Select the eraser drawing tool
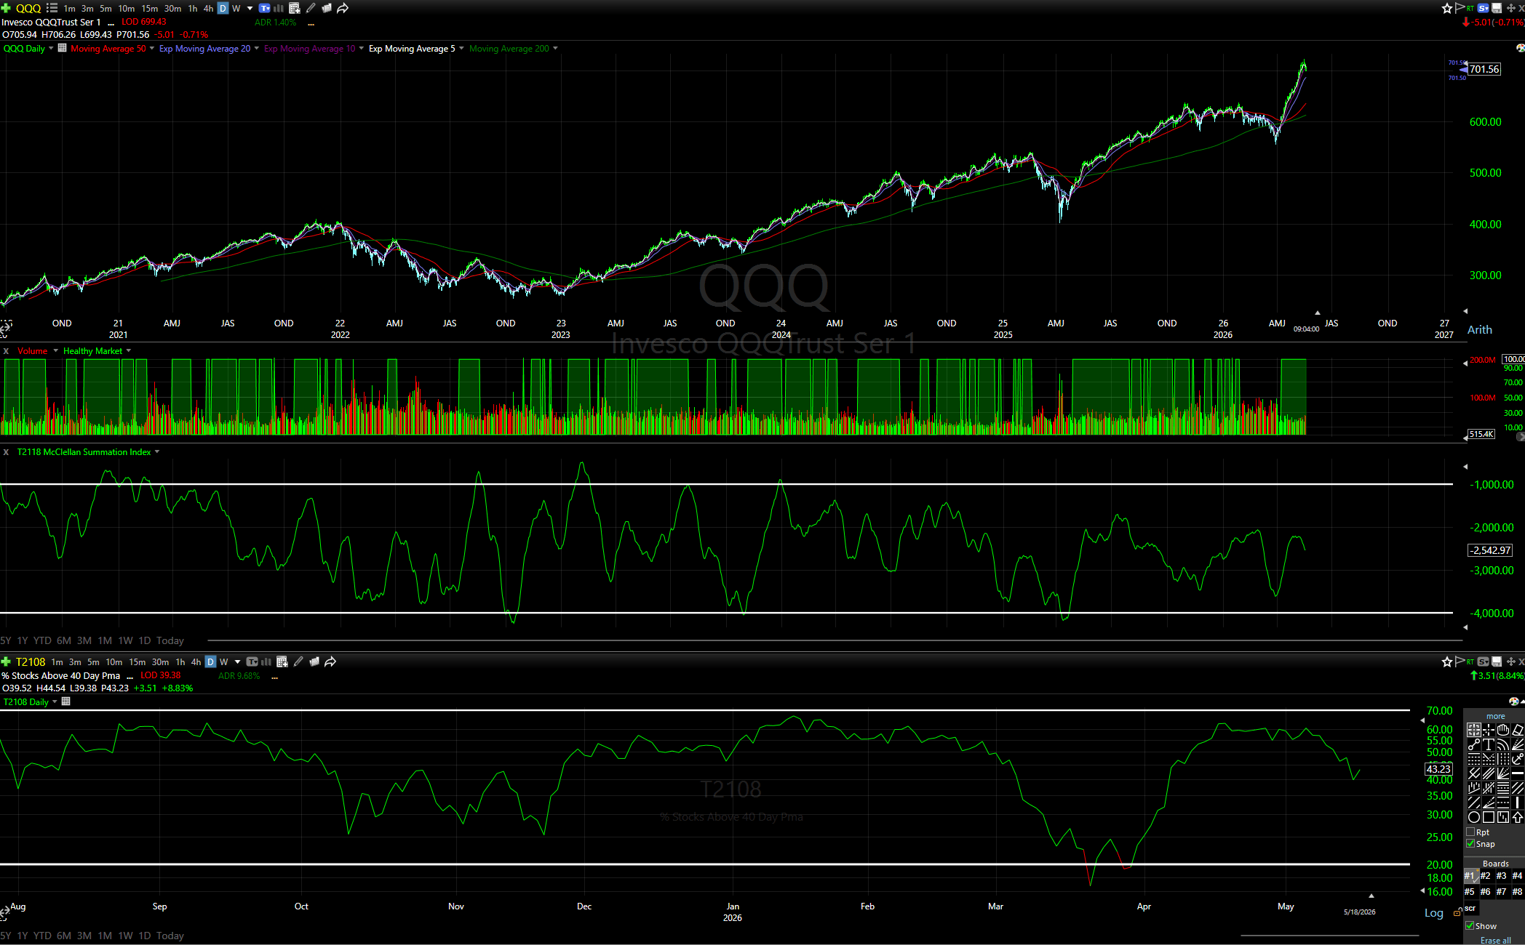The width and height of the screenshot is (1525, 945). point(1517,730)
